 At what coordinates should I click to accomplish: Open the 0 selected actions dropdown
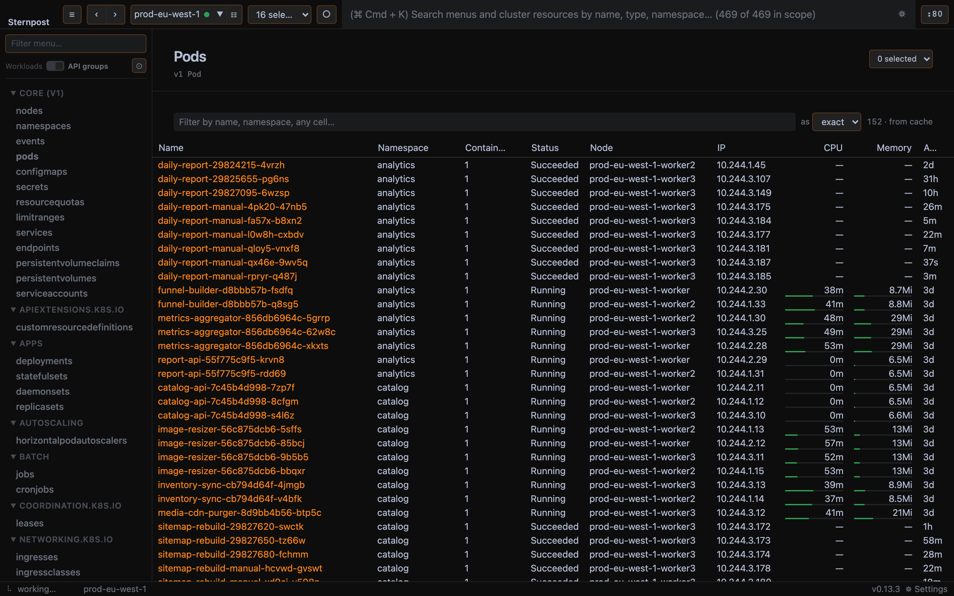point(901,59)
